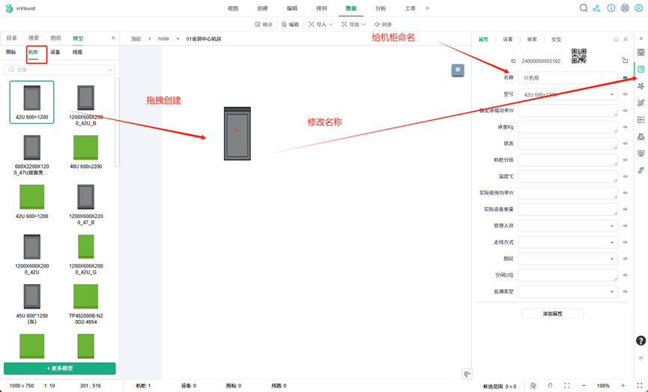
Task: Click the 顶层 breadcrumb
Action: 136,39
